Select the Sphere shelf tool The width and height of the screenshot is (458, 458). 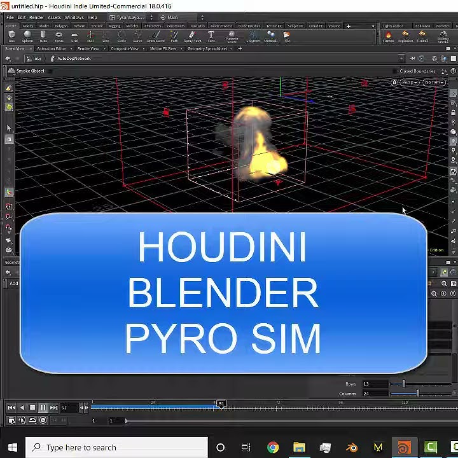pyautogui.click(x=27, y=36)
